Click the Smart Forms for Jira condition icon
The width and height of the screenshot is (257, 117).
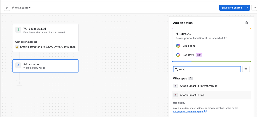(17, 47)
